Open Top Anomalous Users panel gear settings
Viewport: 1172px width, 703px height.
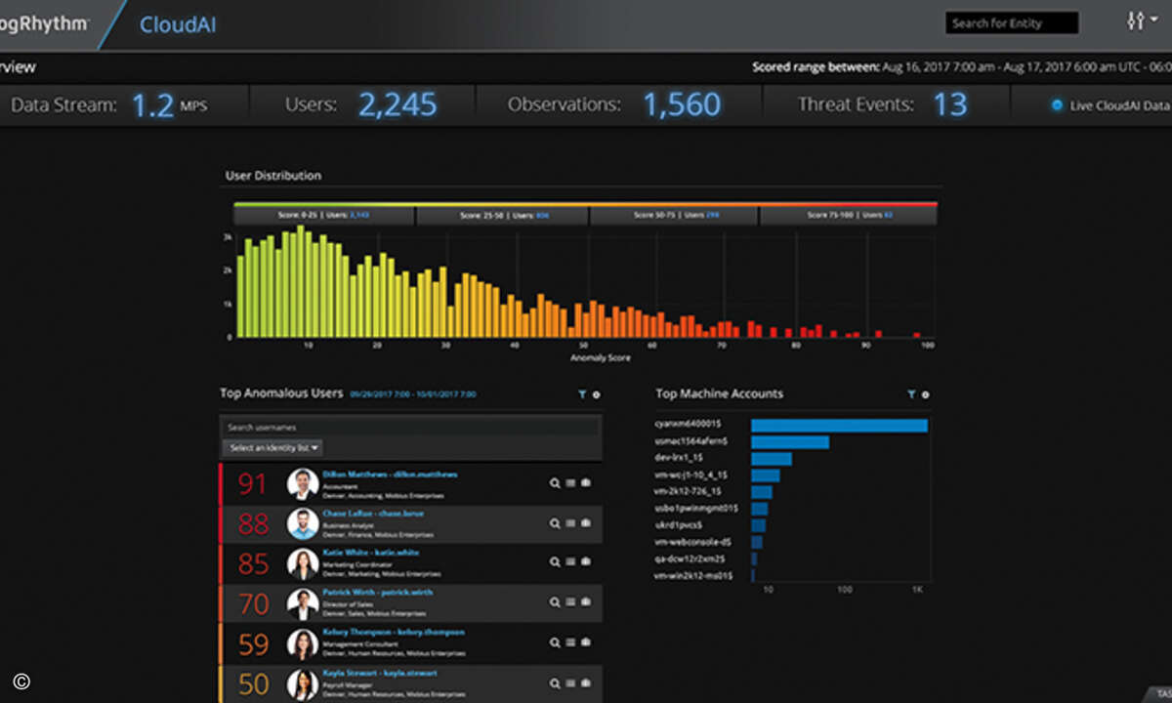596,394
